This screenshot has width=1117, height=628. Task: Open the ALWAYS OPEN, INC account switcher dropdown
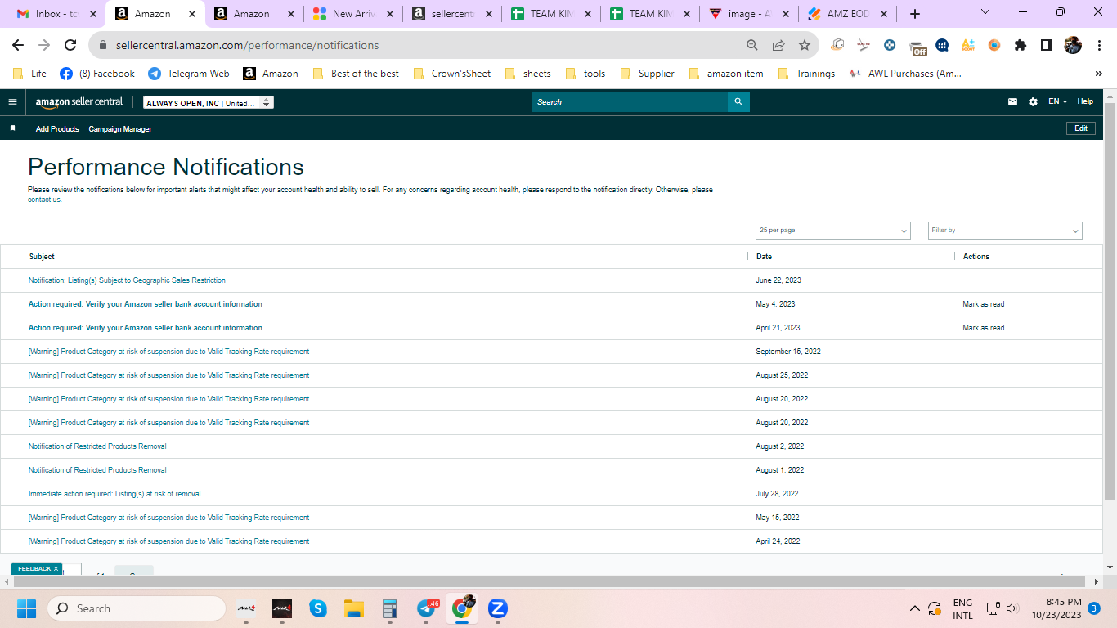[209, 103]
